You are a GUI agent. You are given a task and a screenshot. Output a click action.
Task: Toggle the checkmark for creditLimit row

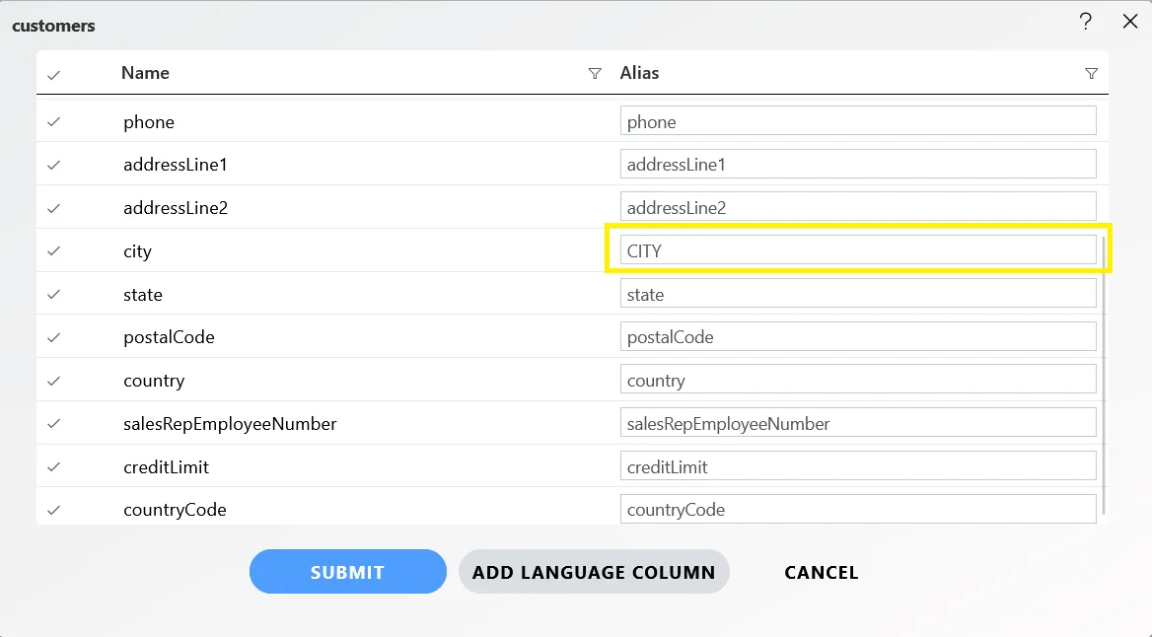(x=53, y=467)
